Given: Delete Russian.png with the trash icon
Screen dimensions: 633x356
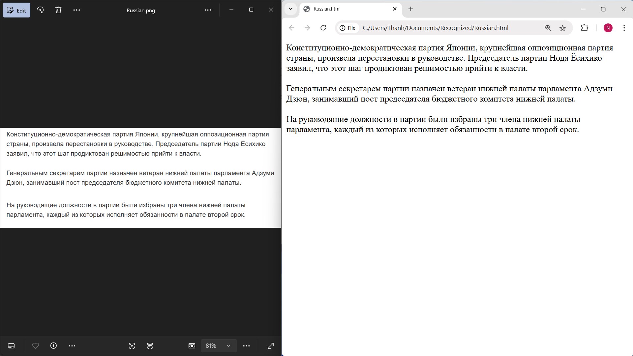Looking at the screenshot, I should click(58, 10).
